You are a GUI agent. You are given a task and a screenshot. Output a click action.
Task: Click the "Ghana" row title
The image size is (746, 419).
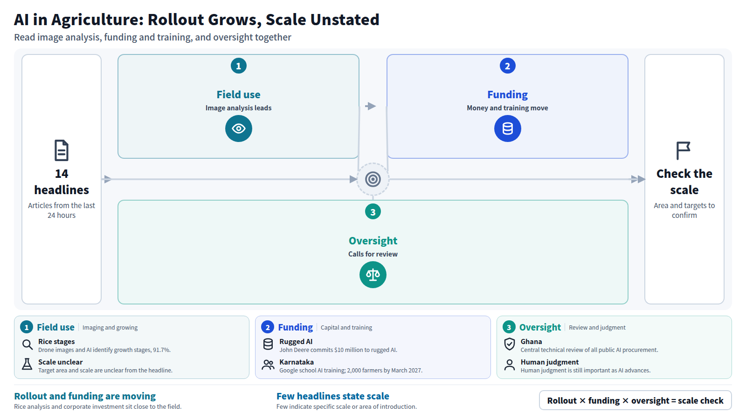(x=531, y=342)
